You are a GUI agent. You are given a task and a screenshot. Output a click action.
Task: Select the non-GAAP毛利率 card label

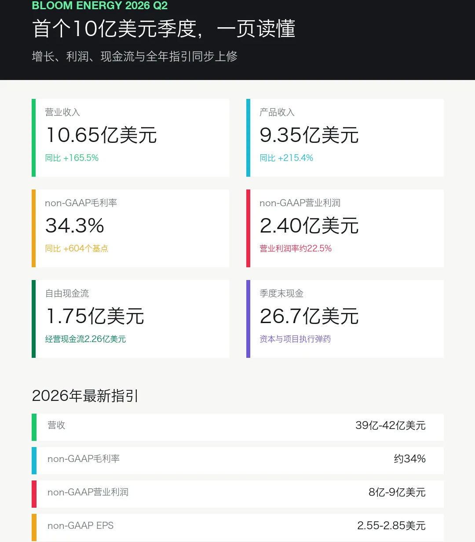(x=81, y=203)
